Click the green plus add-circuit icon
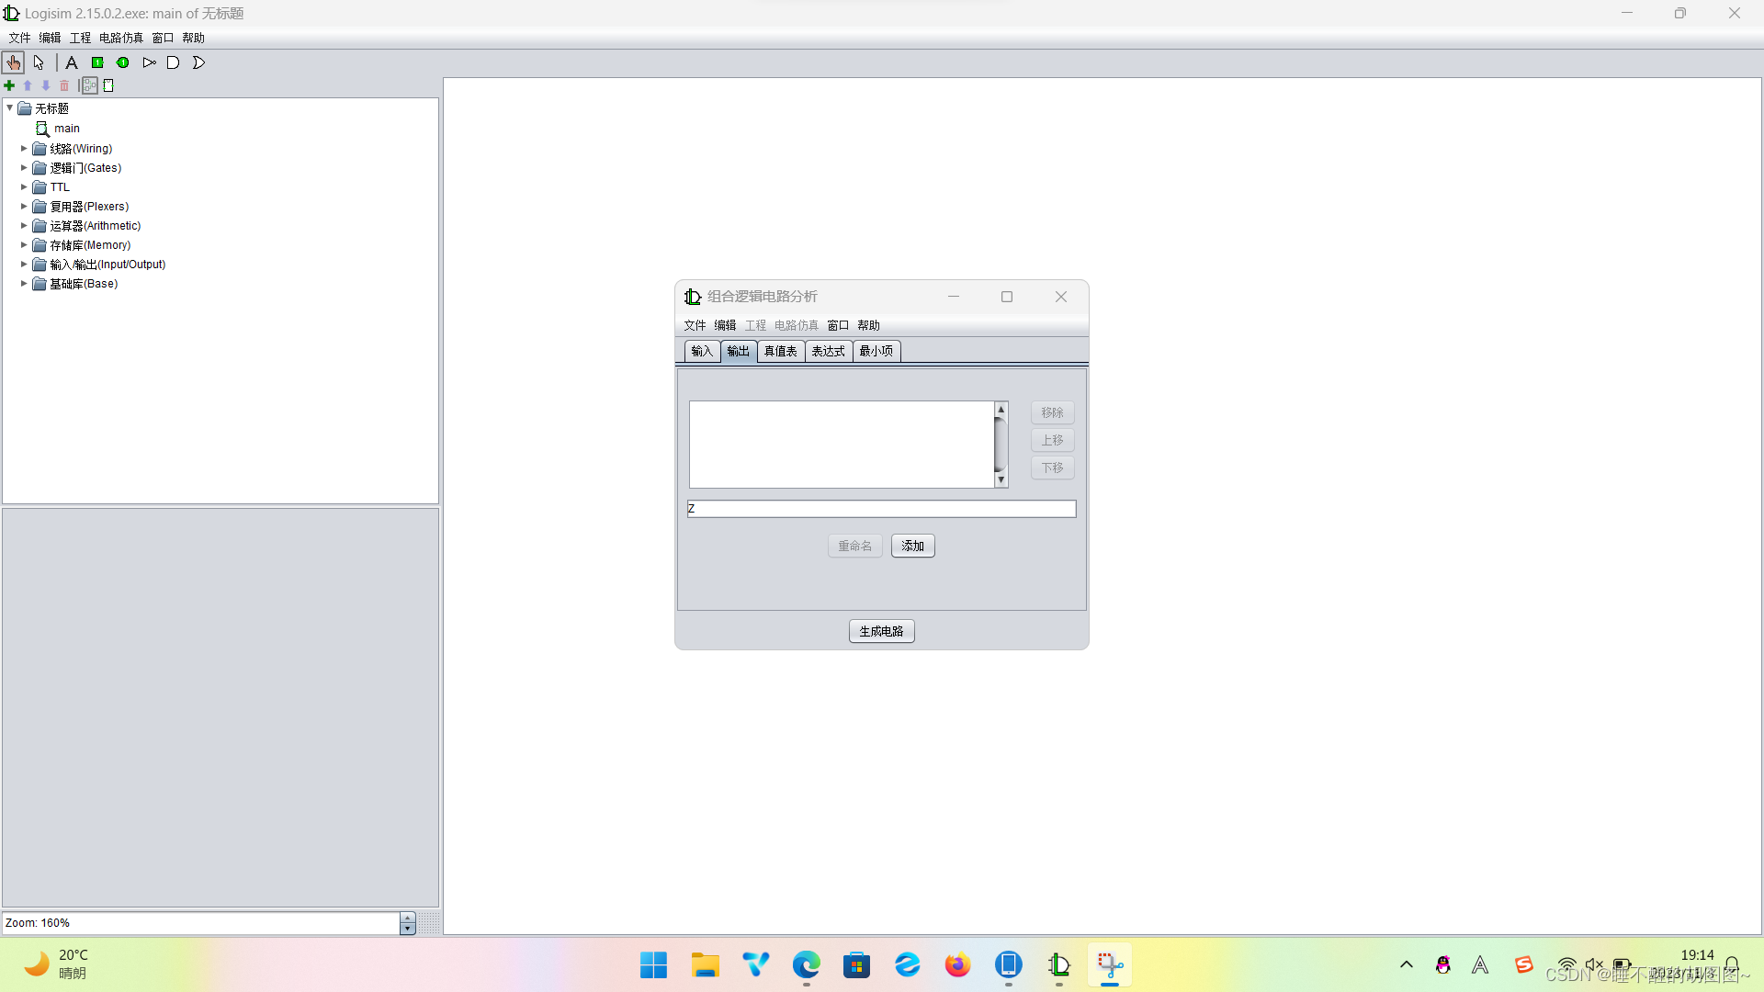 point(9,85)
